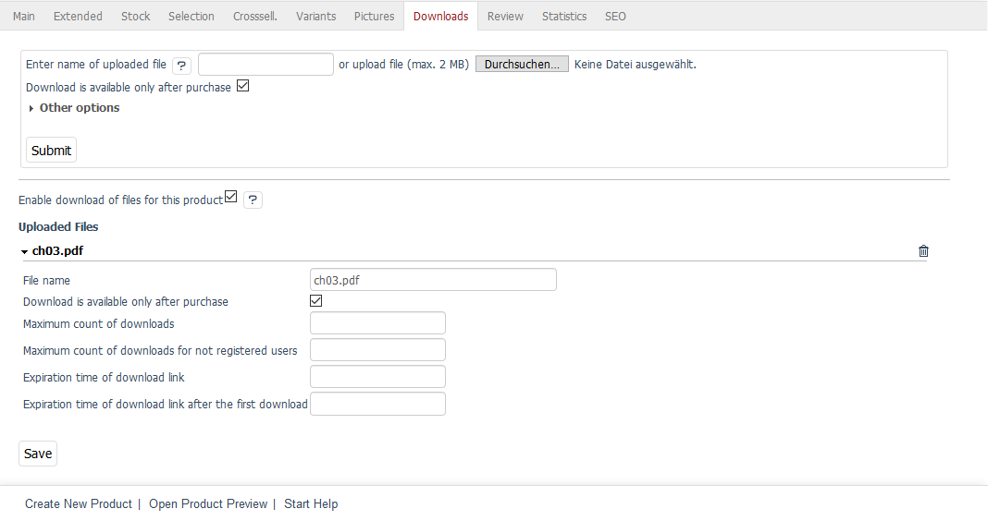
Task: Switch to the Pictures tab
Action: coord(374,16)
